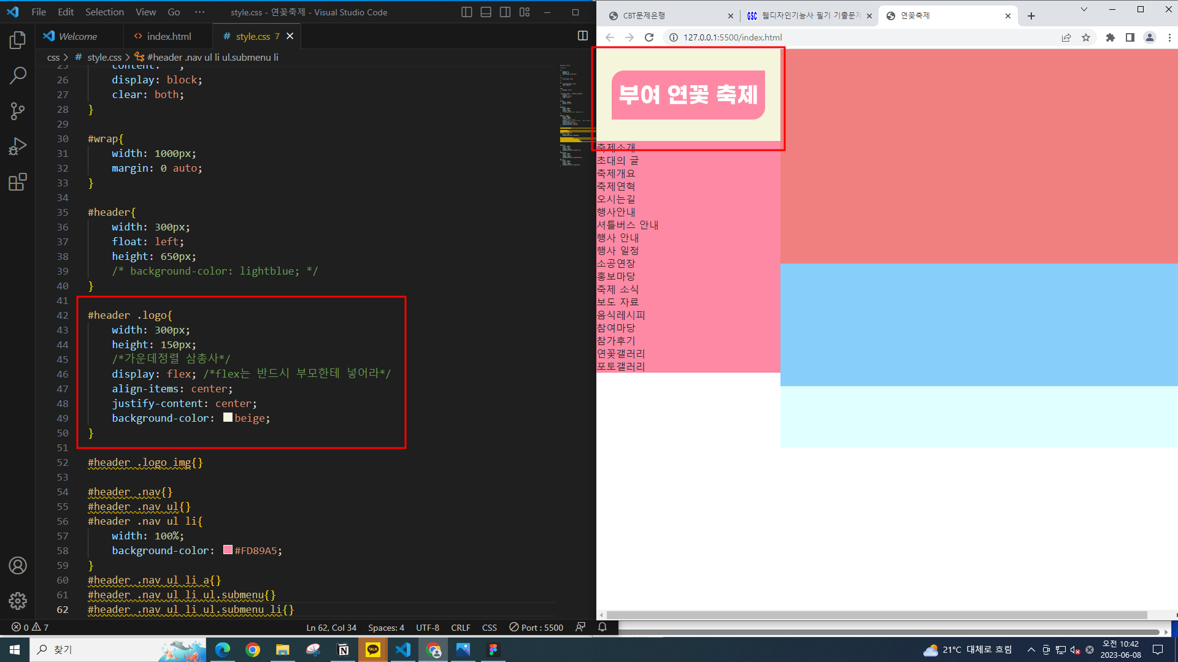Show hidden system tray icons
This screenshot has width=1178, height=662.
click(1031, 650)
